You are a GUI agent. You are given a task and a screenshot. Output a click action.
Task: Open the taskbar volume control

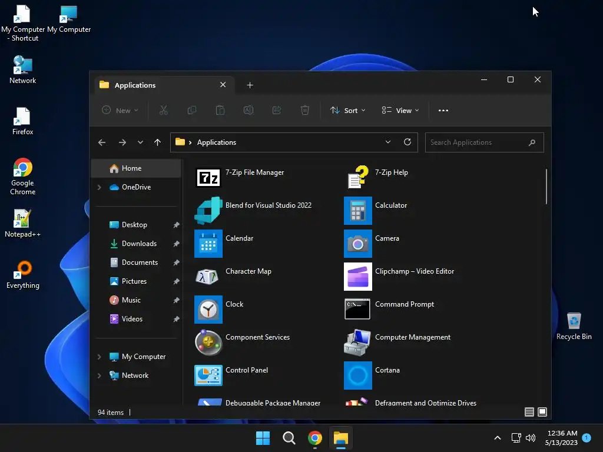[531, 438]
